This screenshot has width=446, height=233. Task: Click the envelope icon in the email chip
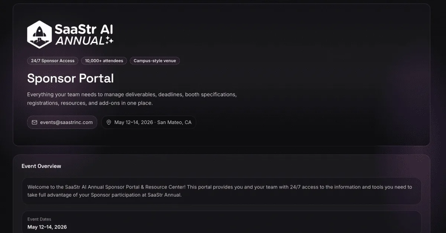pyautogui.click(x=35, y=122)
